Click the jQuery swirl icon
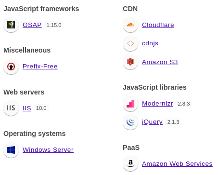The height and width of the screenshot is (175, 219). (x=130, y=122)
